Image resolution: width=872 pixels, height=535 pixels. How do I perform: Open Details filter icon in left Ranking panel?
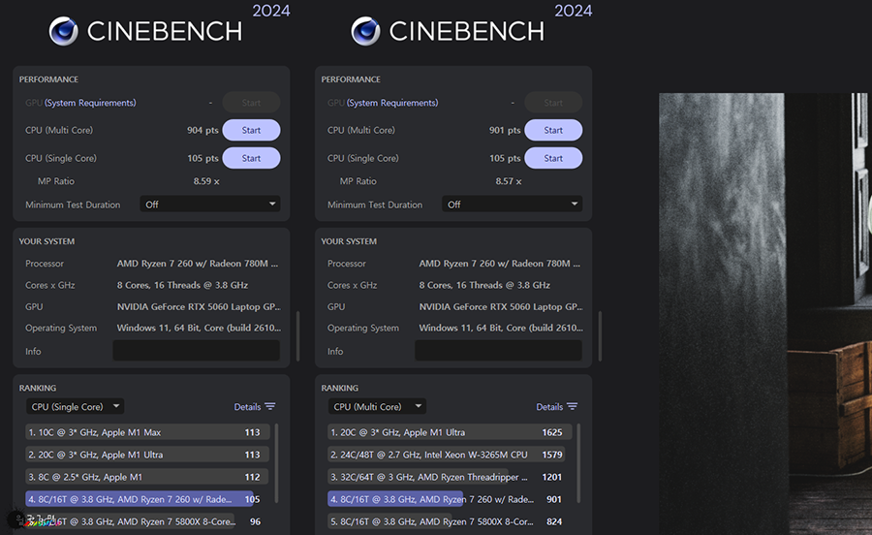point(270,406)
